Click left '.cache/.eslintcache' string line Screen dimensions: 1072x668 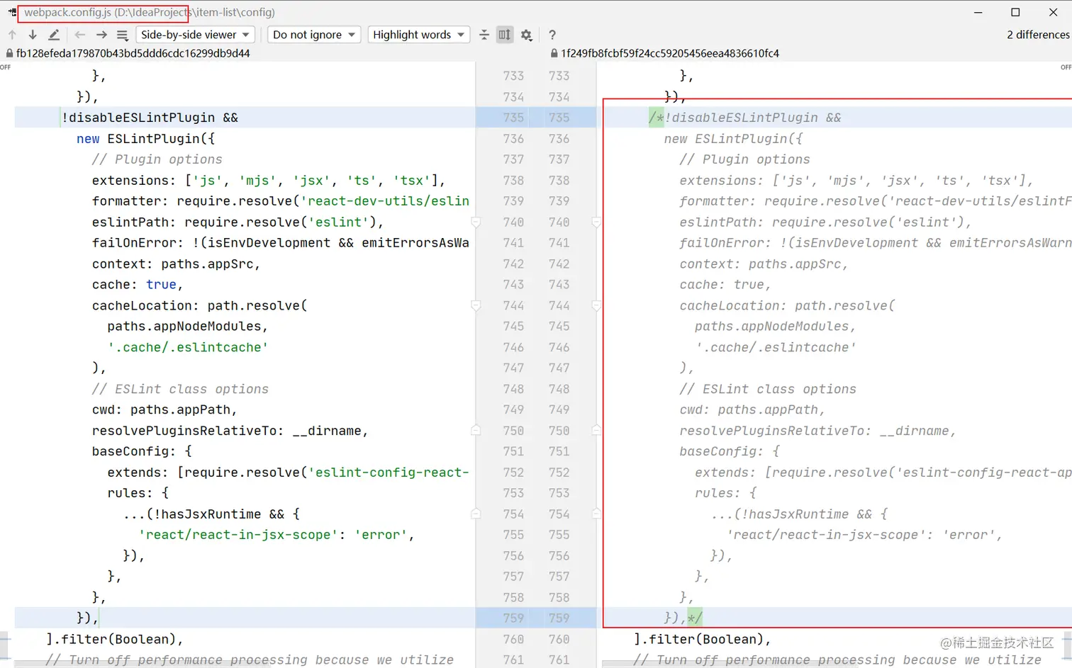pos(188,348)
